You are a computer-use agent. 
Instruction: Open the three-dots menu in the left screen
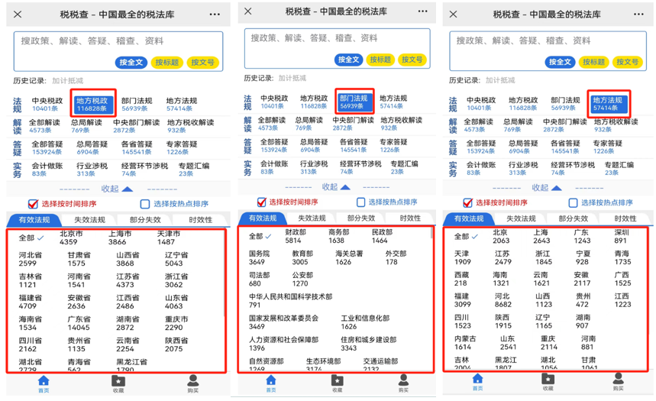tap(215, 15)
